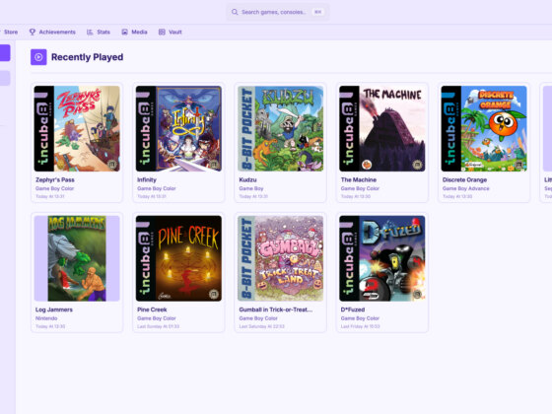Click Nintendo label under Log Jammers
This screenshot has width=552, height=414.
coord(46,318)
